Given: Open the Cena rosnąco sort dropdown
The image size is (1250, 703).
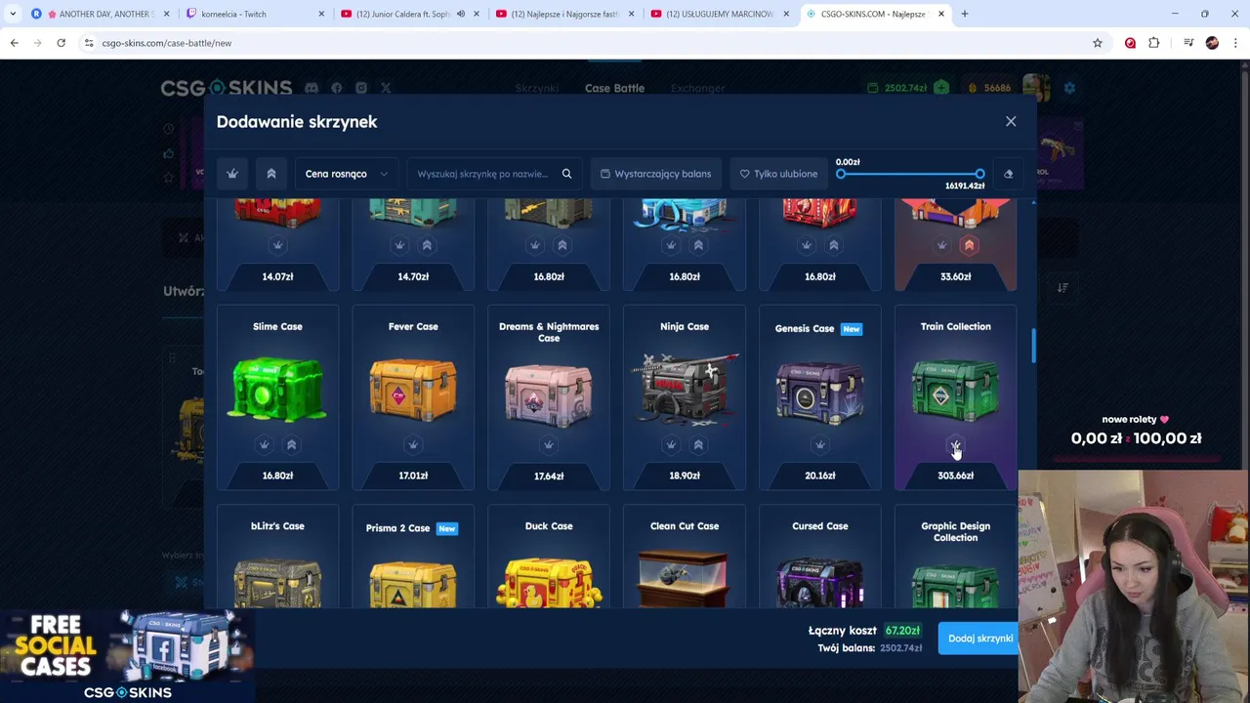Looking at the screenshot, I should tap(347, 174).
